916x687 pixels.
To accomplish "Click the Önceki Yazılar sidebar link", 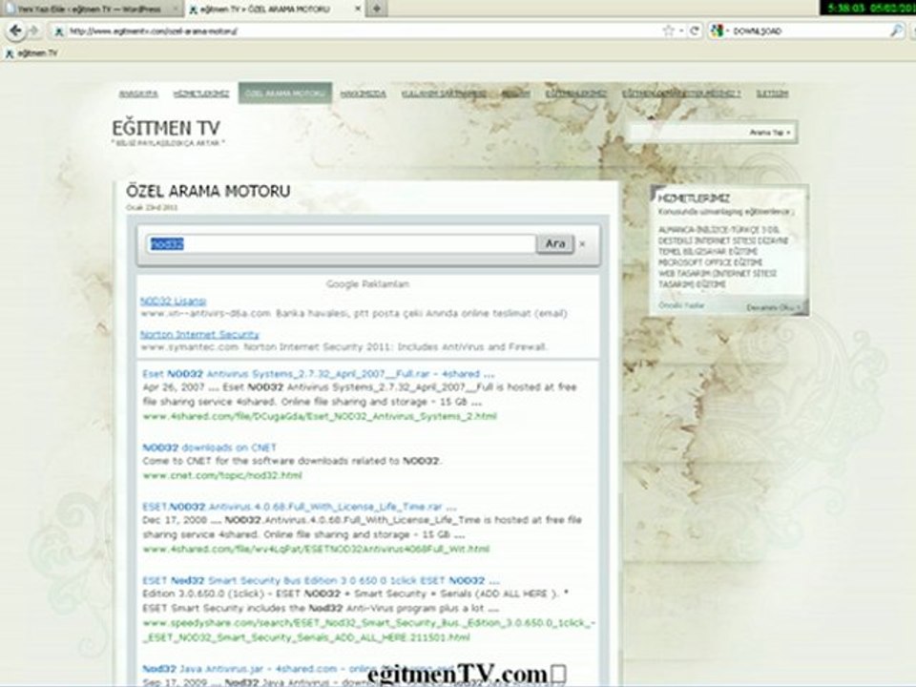I will (x=681, y=305).
